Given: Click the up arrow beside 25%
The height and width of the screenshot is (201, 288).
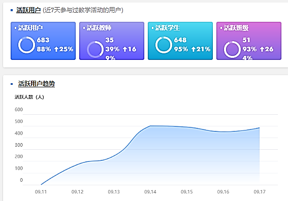Looking at the screenshot, I should click(56, 49).
